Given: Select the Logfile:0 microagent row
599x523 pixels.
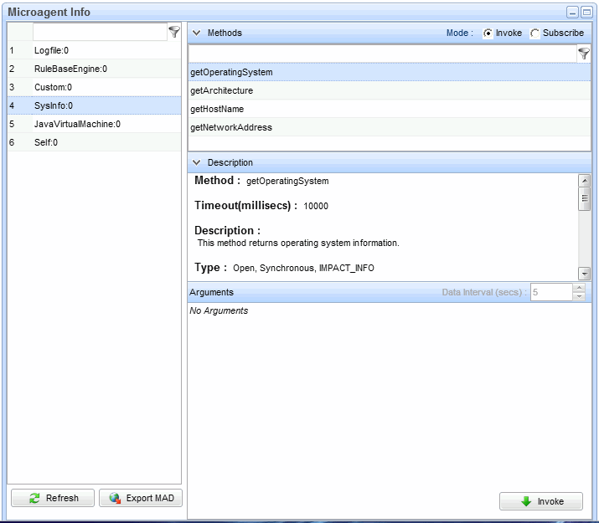Looking at the screenshot, I should click(94, 50).
